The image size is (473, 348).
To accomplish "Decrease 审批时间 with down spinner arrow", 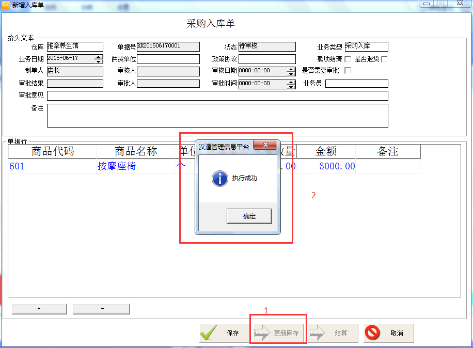I will click(x=291, y=87).
